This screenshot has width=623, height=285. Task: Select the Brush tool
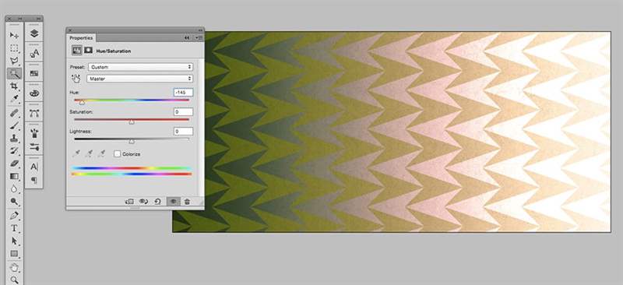tap(14, 126)
